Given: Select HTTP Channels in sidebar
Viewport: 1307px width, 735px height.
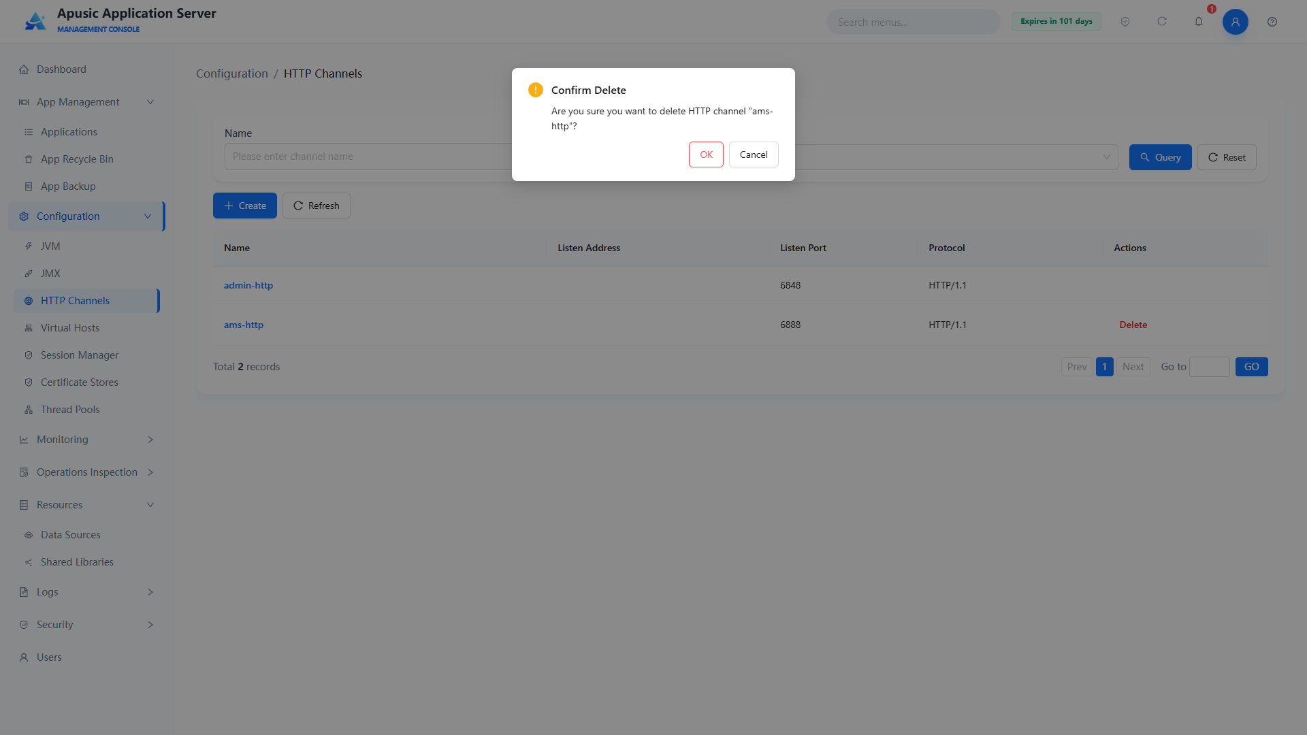Looking at the screenshot, I should (x=87, y=301).
